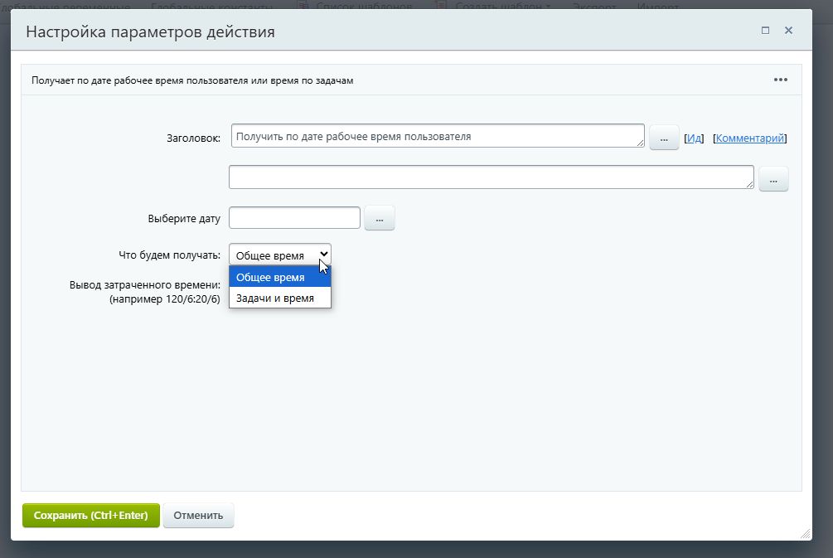Open editor via '...' button next to Заголовок field
Viewport: 833px width, 558px height.
pos(663,137)
